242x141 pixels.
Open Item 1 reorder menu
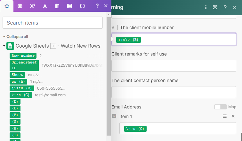[225, 116]
